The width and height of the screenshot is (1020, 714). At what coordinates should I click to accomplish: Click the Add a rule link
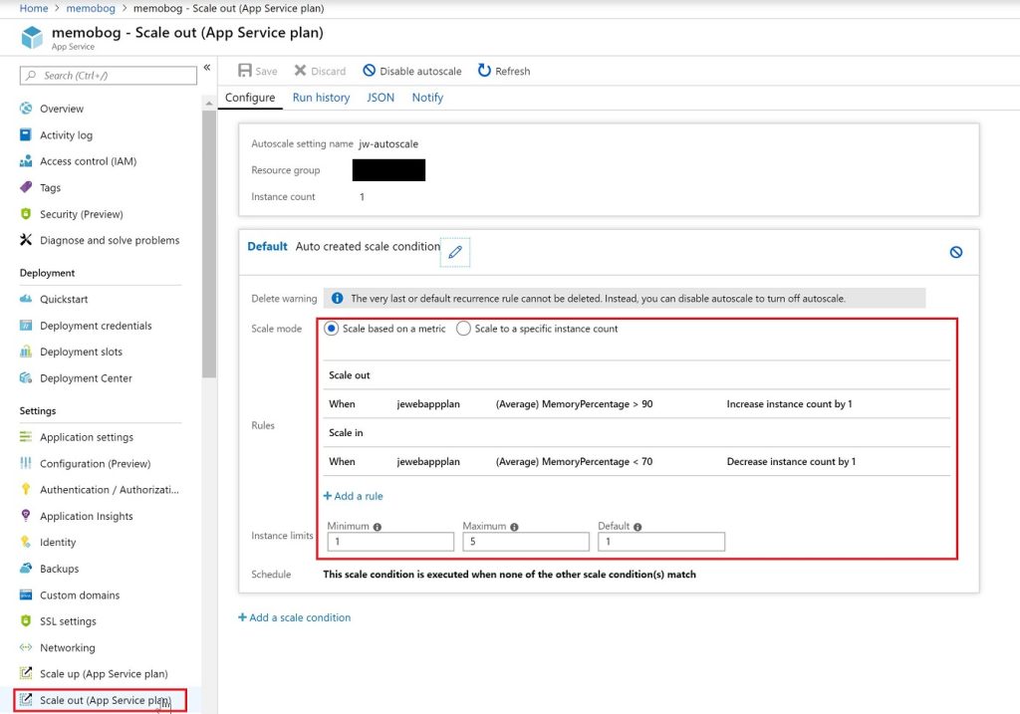point(354,496)
